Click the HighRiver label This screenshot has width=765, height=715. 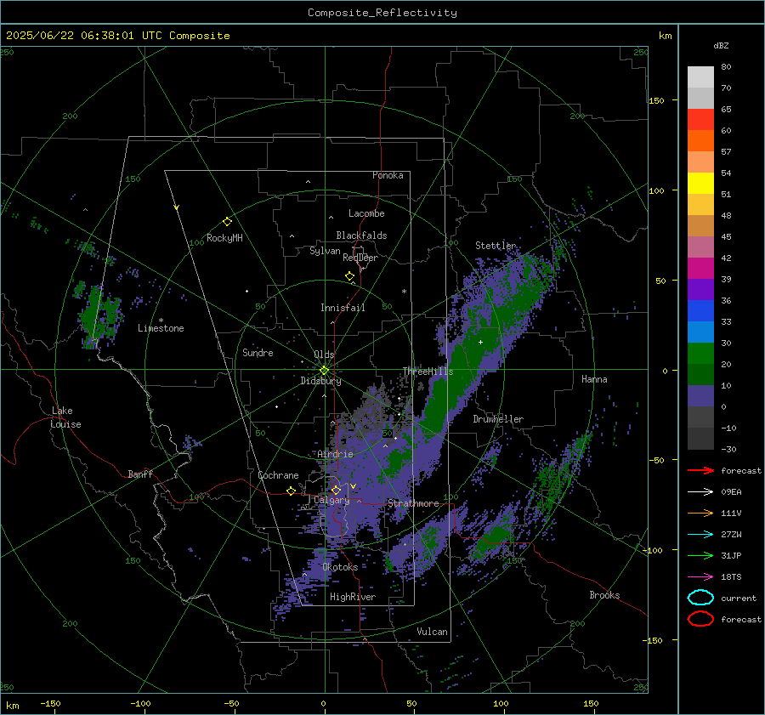point(353,597)
